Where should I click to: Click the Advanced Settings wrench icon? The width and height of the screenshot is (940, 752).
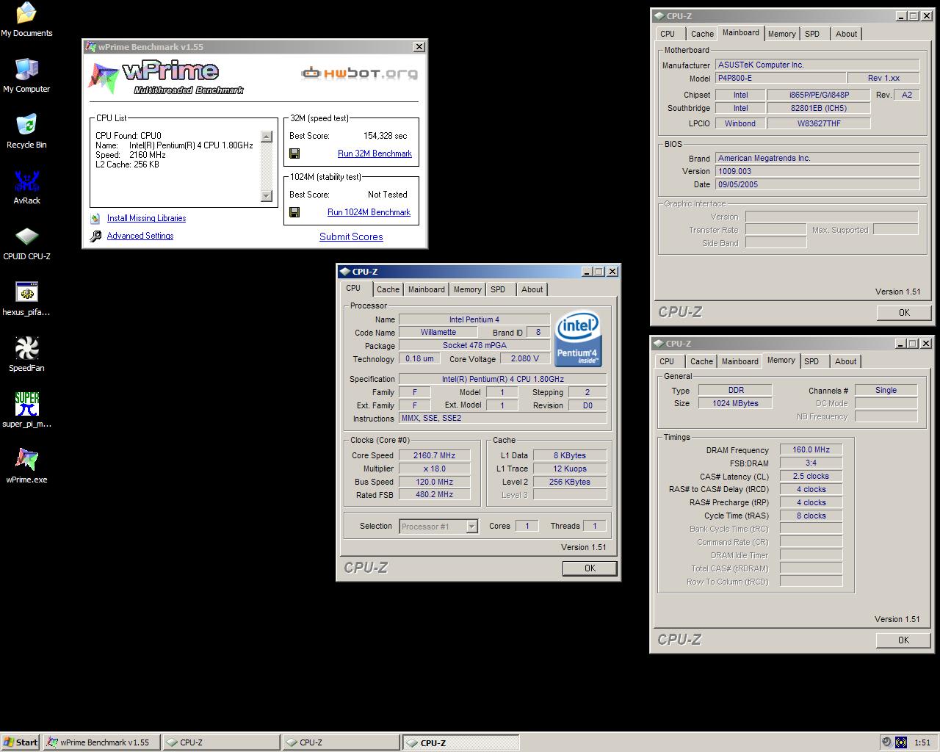95,236
